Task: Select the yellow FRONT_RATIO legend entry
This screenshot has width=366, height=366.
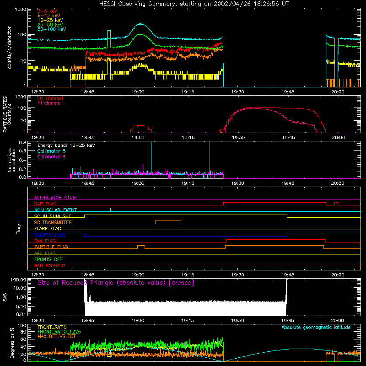Action: pos(52,327)
